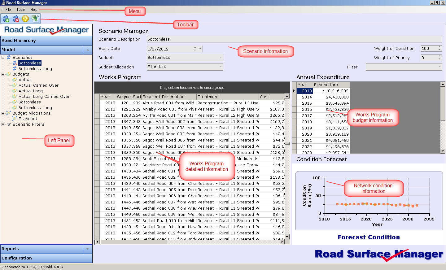Click the icon beside the Bottomless Long scenario
This screenshot has width=446, height=270.
[15, 68]
